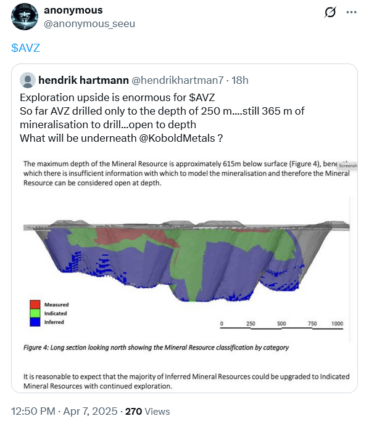
Task: Click the scale bar's 500 marker
Action: click(281, 324)
